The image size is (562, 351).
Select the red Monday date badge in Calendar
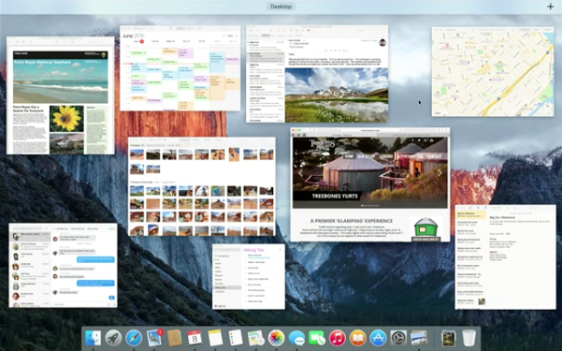point(141,41)
